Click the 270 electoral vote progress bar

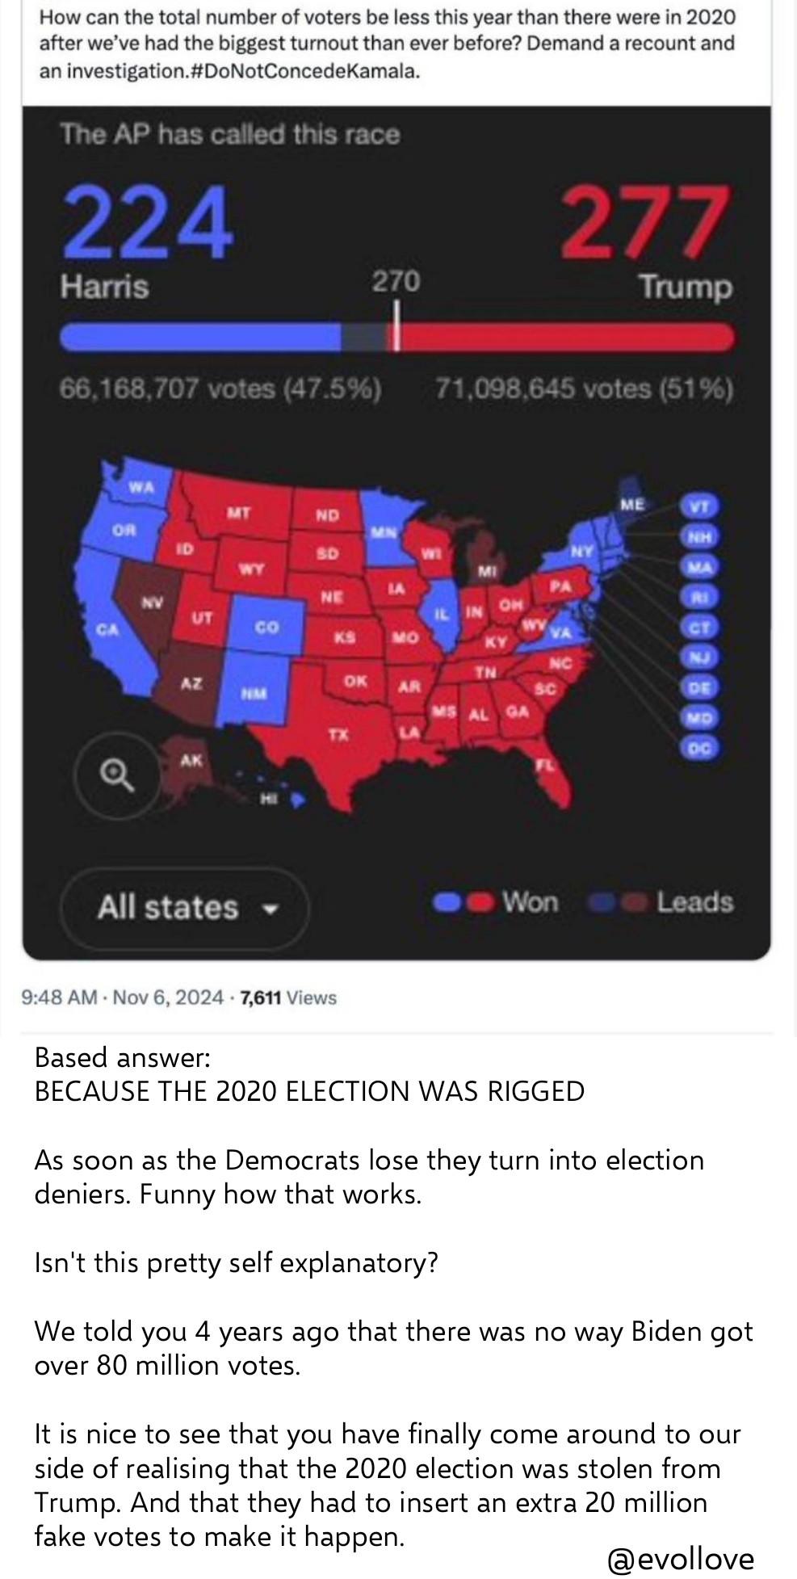point(396,336)
